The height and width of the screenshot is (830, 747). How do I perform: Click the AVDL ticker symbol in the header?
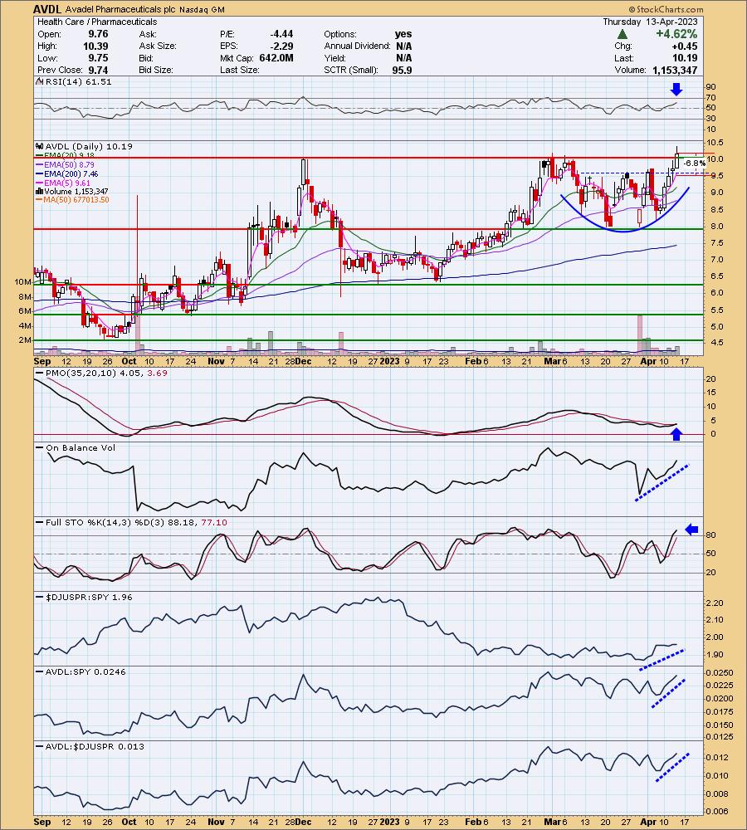[x=47, y=9]
